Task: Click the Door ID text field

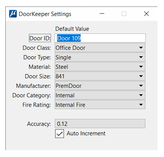Action: (x=100, y=38)
